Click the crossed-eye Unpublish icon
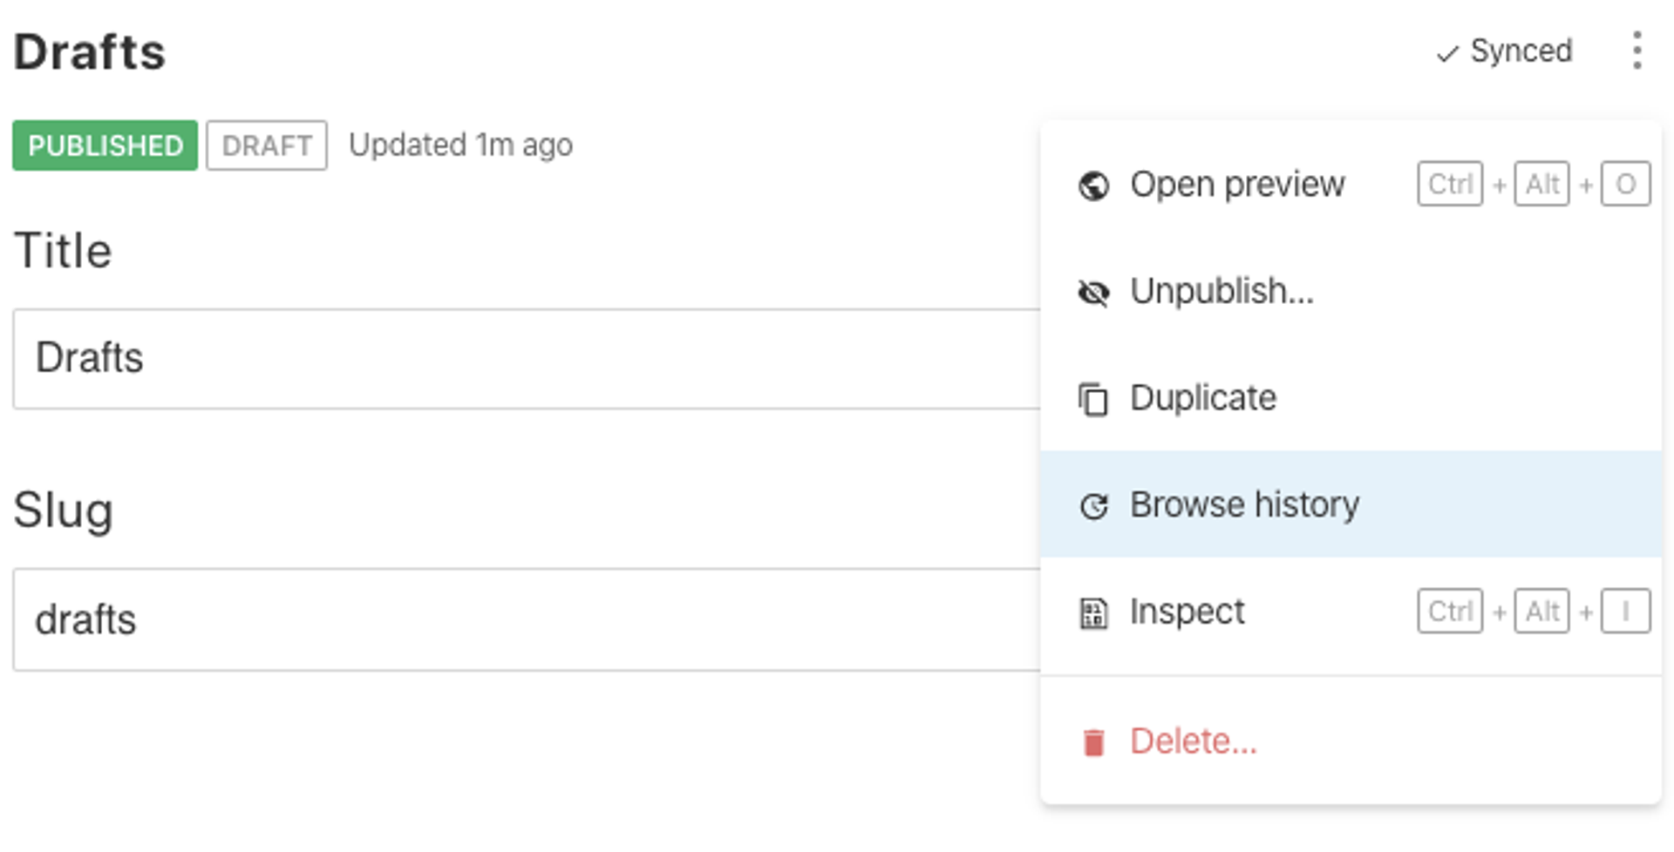 (1093, 293)
